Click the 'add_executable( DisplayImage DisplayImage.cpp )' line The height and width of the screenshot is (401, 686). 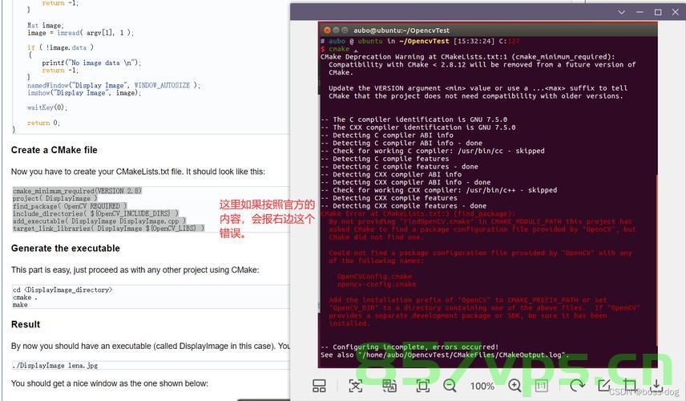point(99,221)
